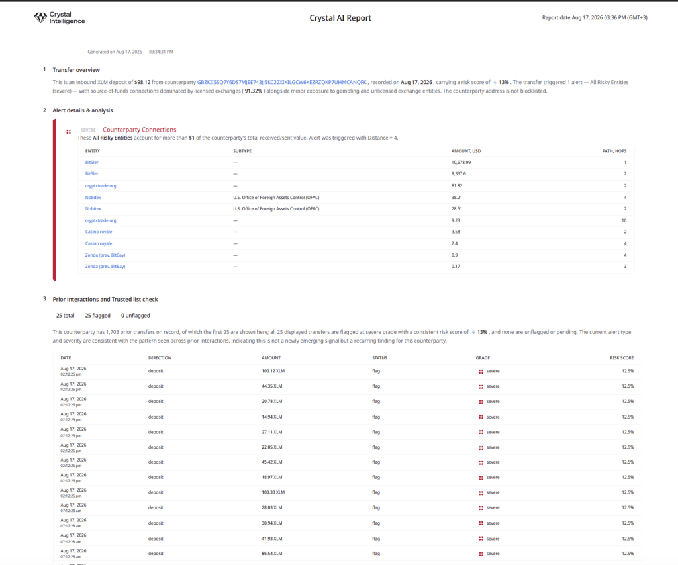
Task: Click the severe grade icon in the 86.54 XLM row
Action: (x=481, y=554)
